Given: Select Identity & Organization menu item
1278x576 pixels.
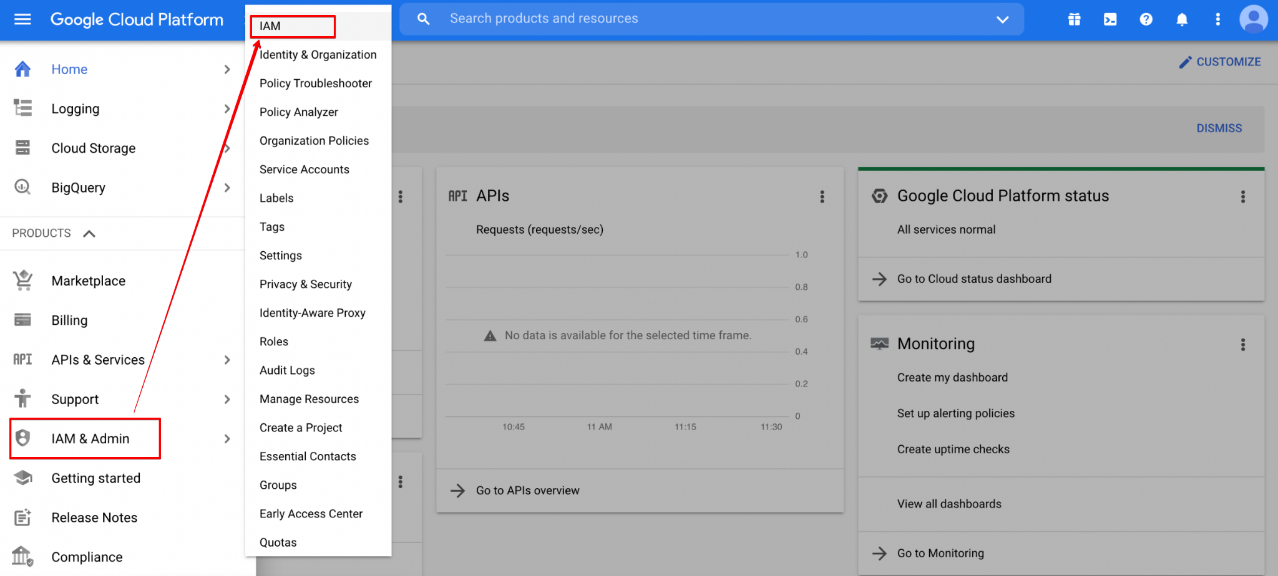Looking at the screenshot, I should click(x=318, y=54).
